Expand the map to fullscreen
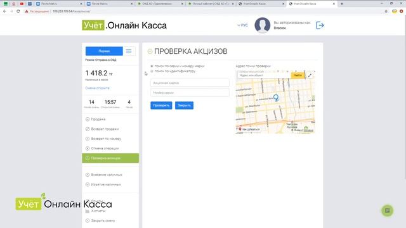 click(310, 75)
